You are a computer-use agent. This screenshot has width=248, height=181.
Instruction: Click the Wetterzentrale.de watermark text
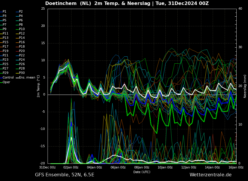(x=210, y=175)
